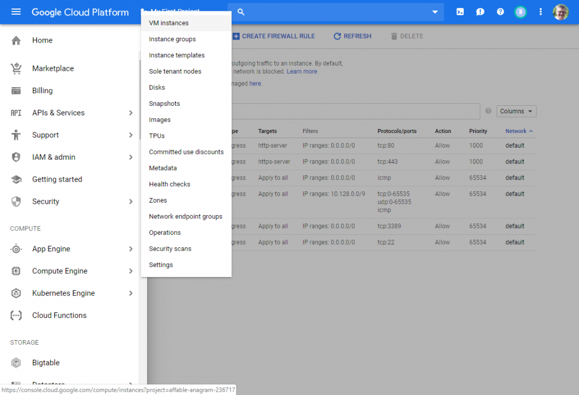Click CREATE FIREWALL RULE button
This screenshot has width=579, height=395.
274,36
